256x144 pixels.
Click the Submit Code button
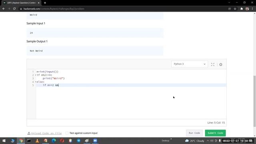[x=215, y=133]
